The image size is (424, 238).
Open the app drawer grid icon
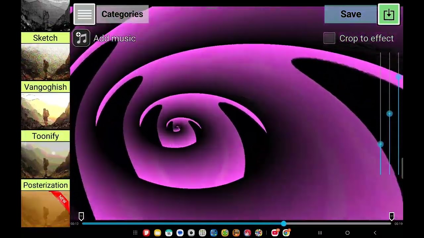pos(135,233)
